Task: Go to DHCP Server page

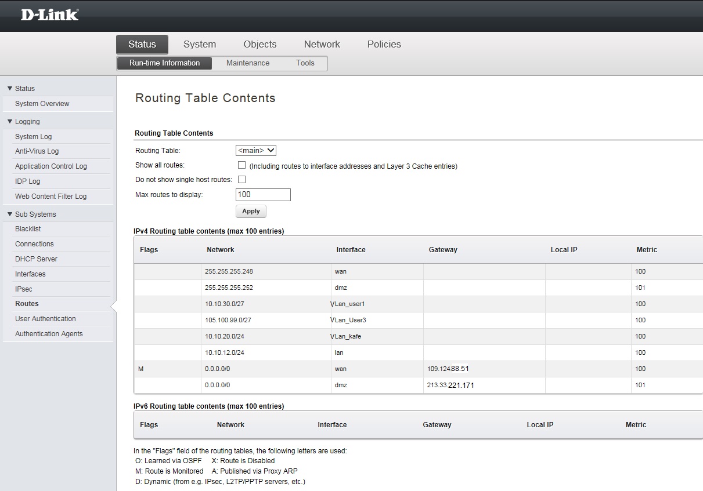Action: coord(36,259)
